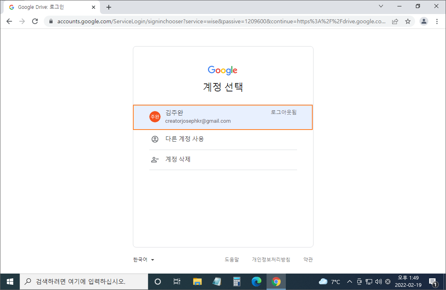Reload the current page
Viewport: 446px width, 290px height.
tap(35, 21)
